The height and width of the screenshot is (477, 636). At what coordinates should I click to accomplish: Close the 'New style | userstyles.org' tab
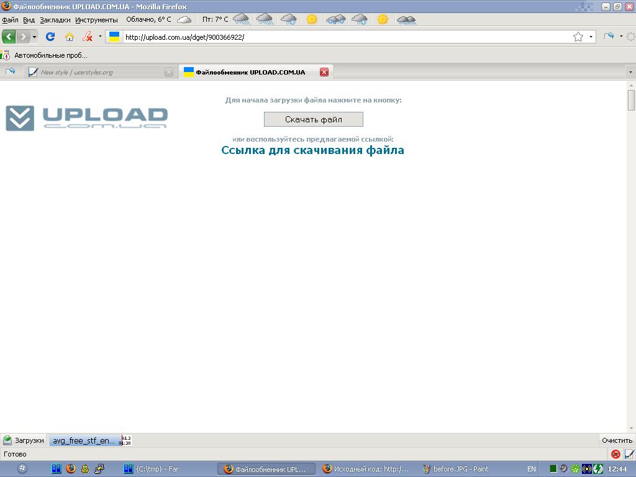tap(169, 72)
